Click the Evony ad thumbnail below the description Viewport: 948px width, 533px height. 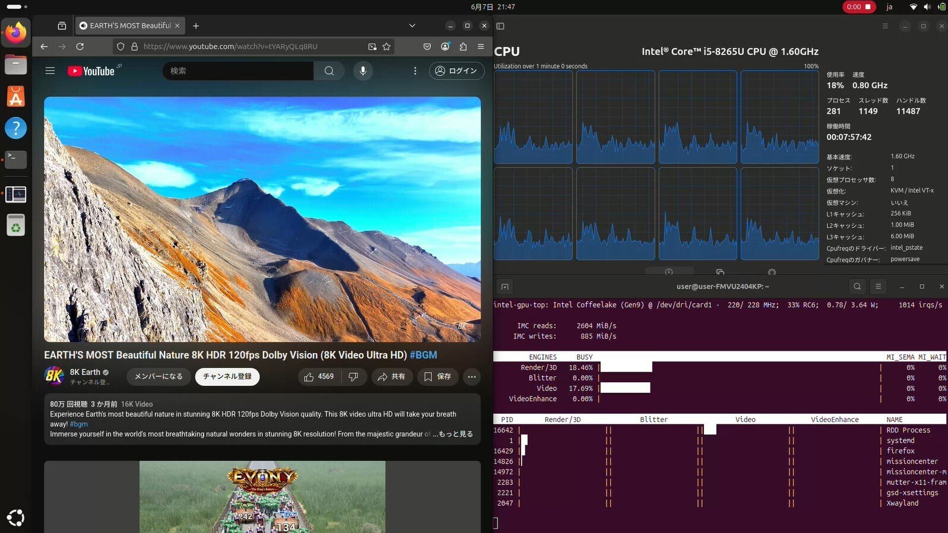(x=262, y=497)
